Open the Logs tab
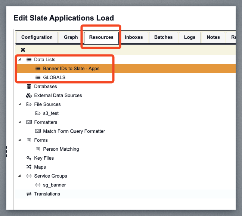 pyautogui.click(x=189, y=37)
